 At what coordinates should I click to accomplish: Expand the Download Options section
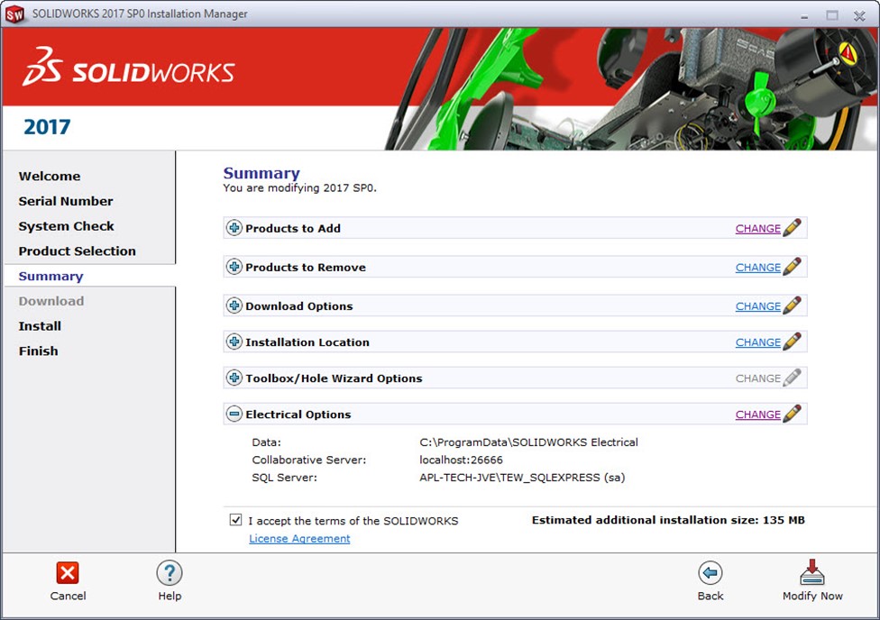click(x=234, y=305)
